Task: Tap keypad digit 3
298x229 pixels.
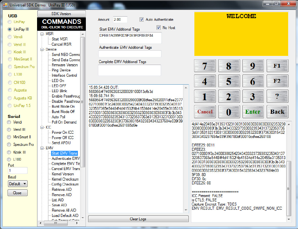Action: (x=253, y=96)
